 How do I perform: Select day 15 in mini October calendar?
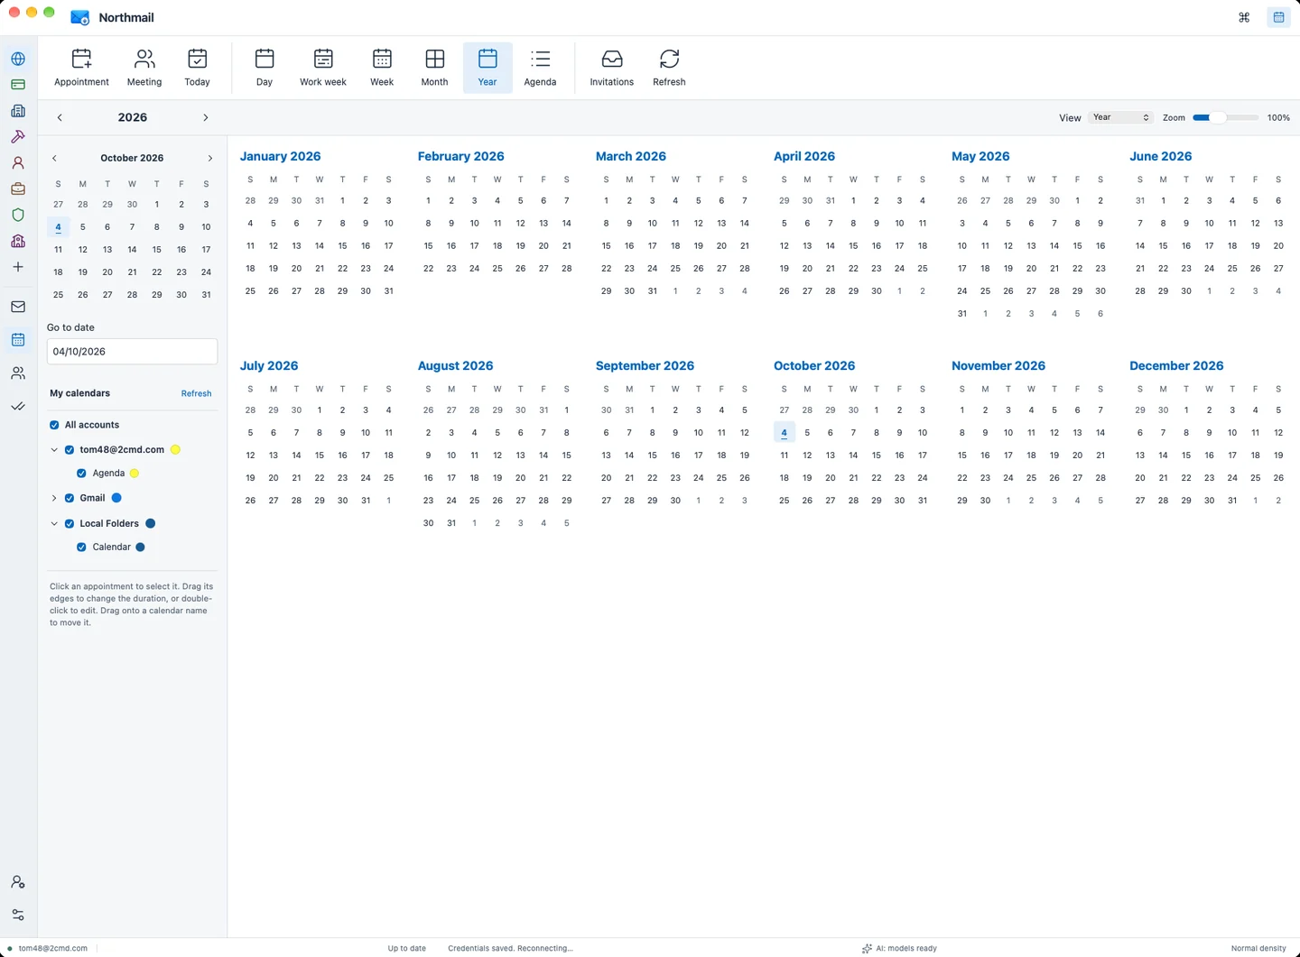point(156,250)
